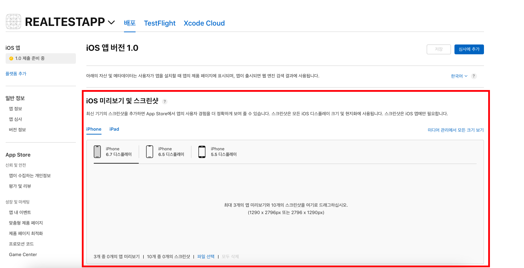The image size is (524, 268).
Task: Open 맞춤형 제품 페이지
Action: (26, 223)
